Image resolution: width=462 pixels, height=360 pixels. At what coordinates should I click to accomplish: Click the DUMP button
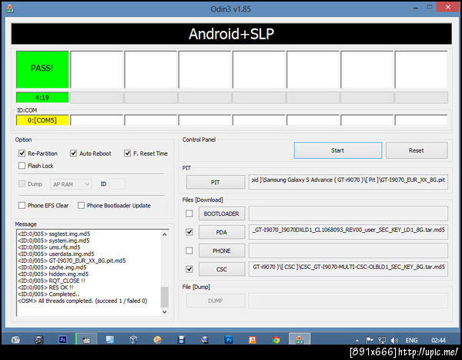216,301
